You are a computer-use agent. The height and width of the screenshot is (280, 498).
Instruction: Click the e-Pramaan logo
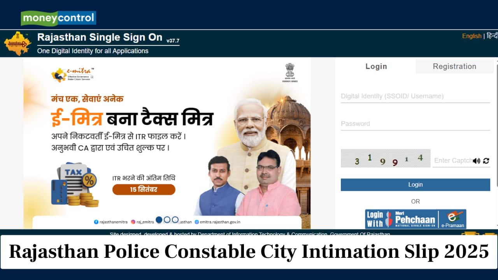pyautogui.click(x=452, y=219)
